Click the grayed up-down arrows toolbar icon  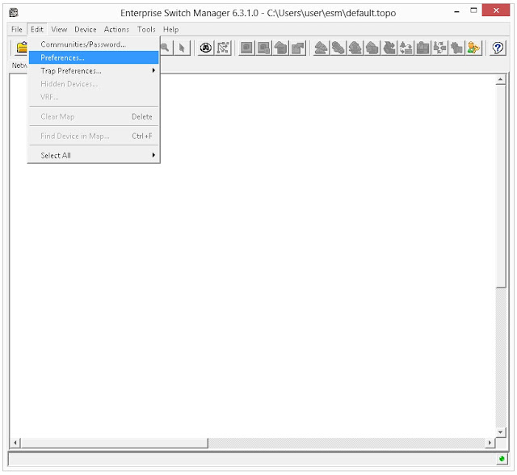point(406,48)
